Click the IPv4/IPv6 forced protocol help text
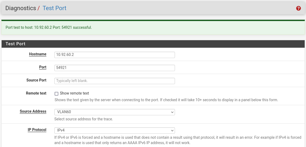Viewport: 306px width, 147px height. tap(178, 140)
